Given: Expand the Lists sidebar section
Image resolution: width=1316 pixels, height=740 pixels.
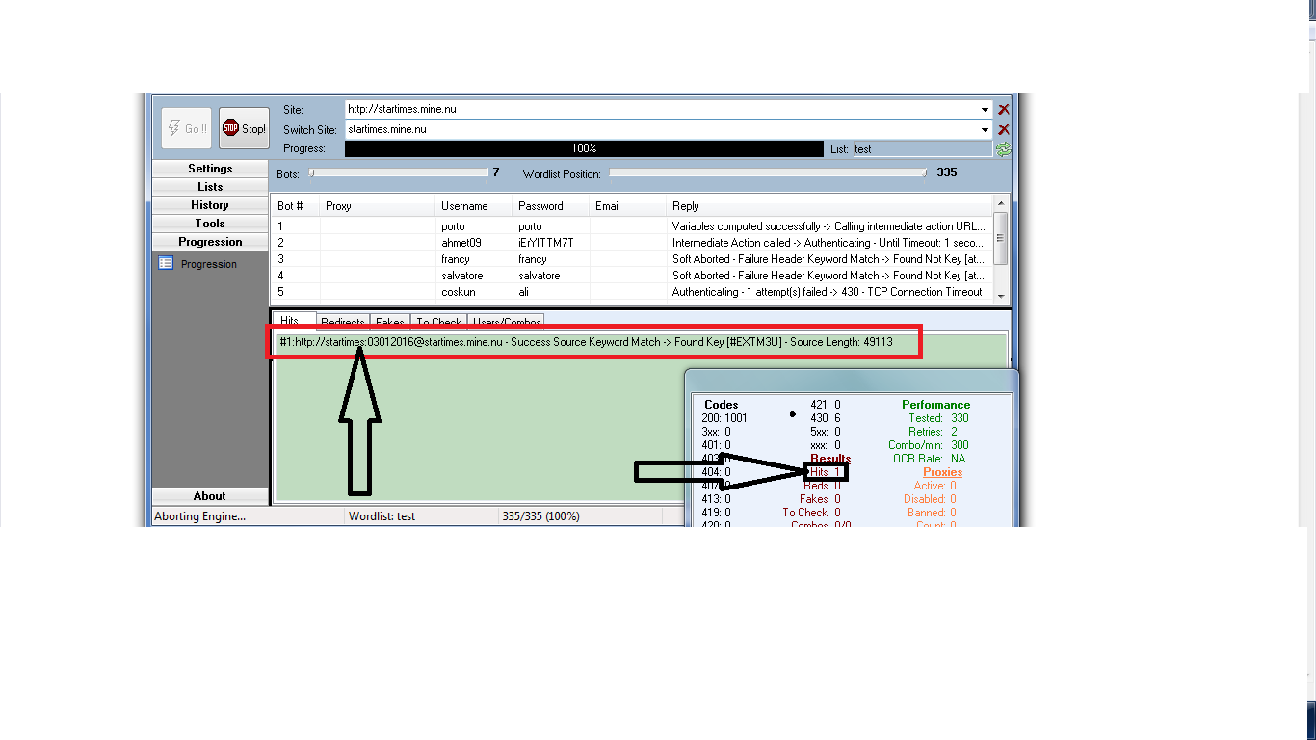Looking at the screenshot, I should pos(210,187).
